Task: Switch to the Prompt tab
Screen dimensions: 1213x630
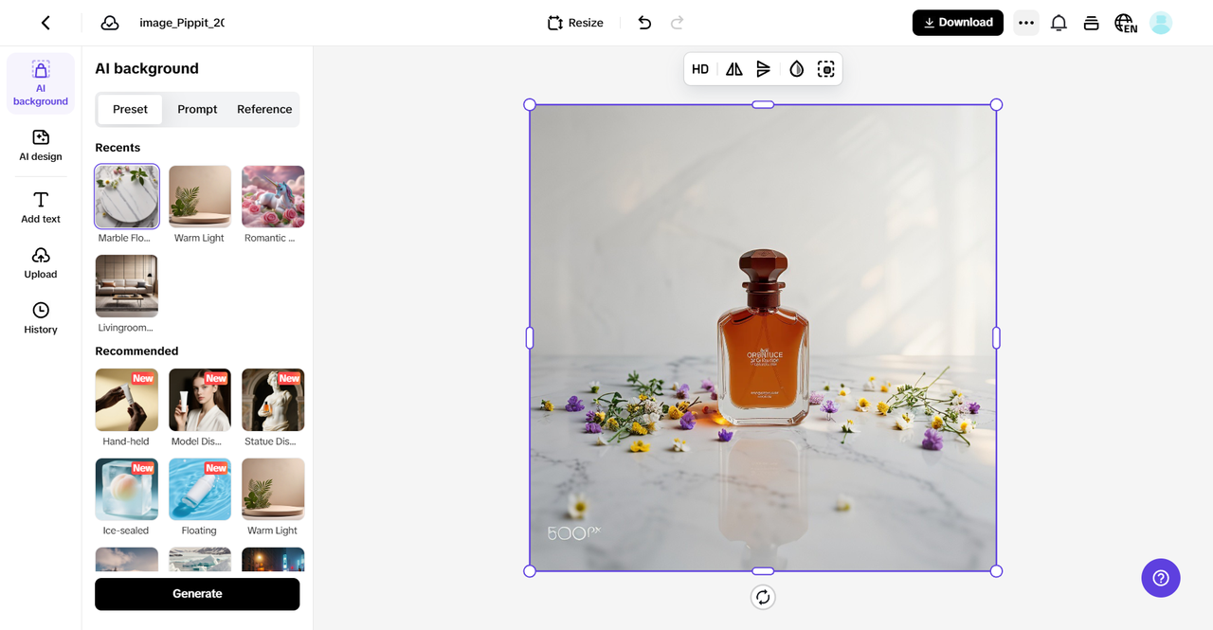Action: pyautogui.click(x=197, y=109)
